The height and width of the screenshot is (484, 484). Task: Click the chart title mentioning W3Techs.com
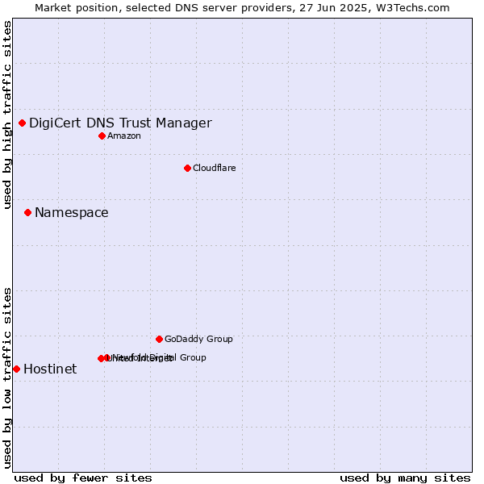point(242,8)
